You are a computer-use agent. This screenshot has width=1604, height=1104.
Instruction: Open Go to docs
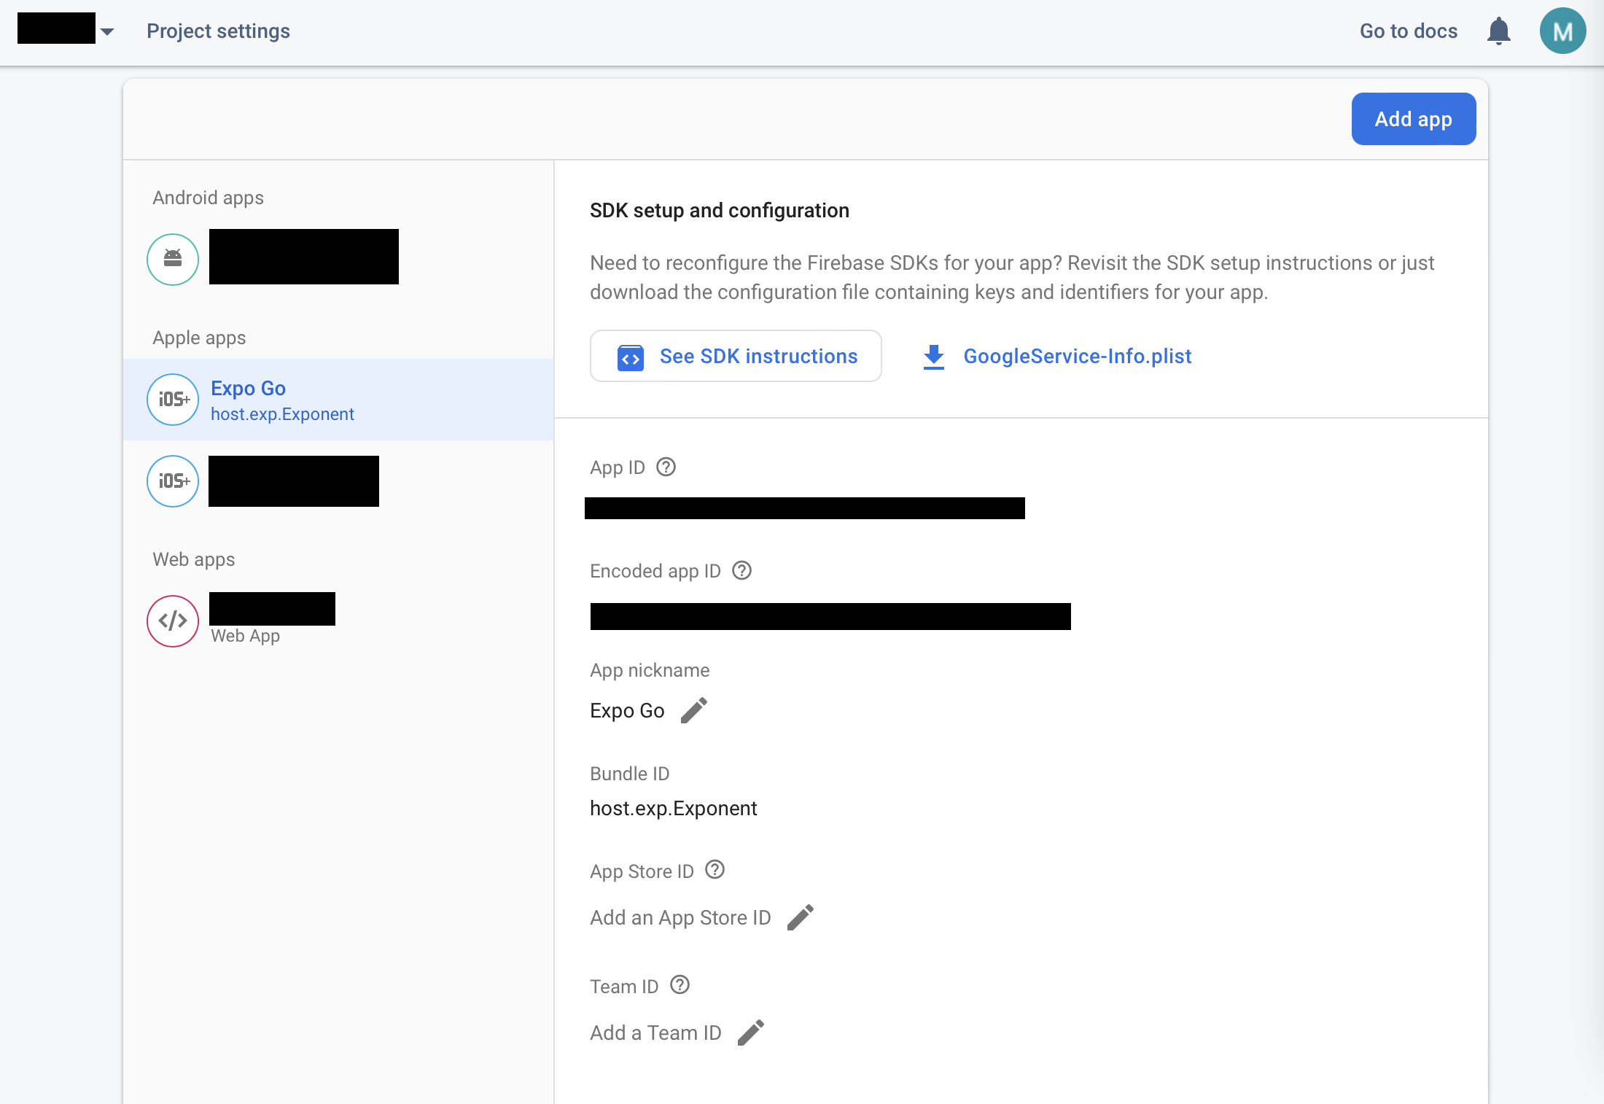1408,31
